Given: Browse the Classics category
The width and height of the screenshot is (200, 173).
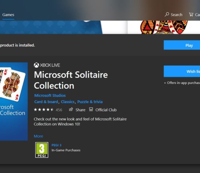Looking at the screenshot, I should tap(68, 102).
